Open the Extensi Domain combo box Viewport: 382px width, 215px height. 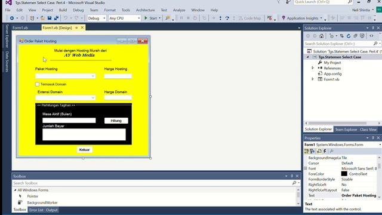[93, 98]
